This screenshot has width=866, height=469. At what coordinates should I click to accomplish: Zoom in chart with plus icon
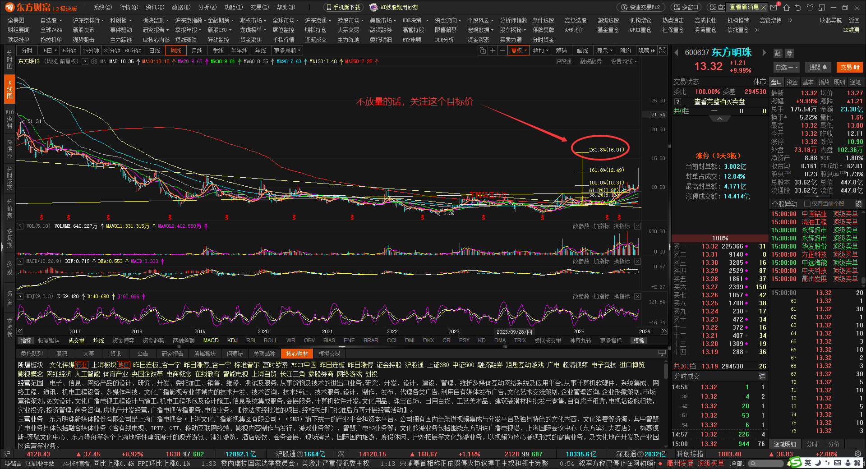tap(493, 51)
